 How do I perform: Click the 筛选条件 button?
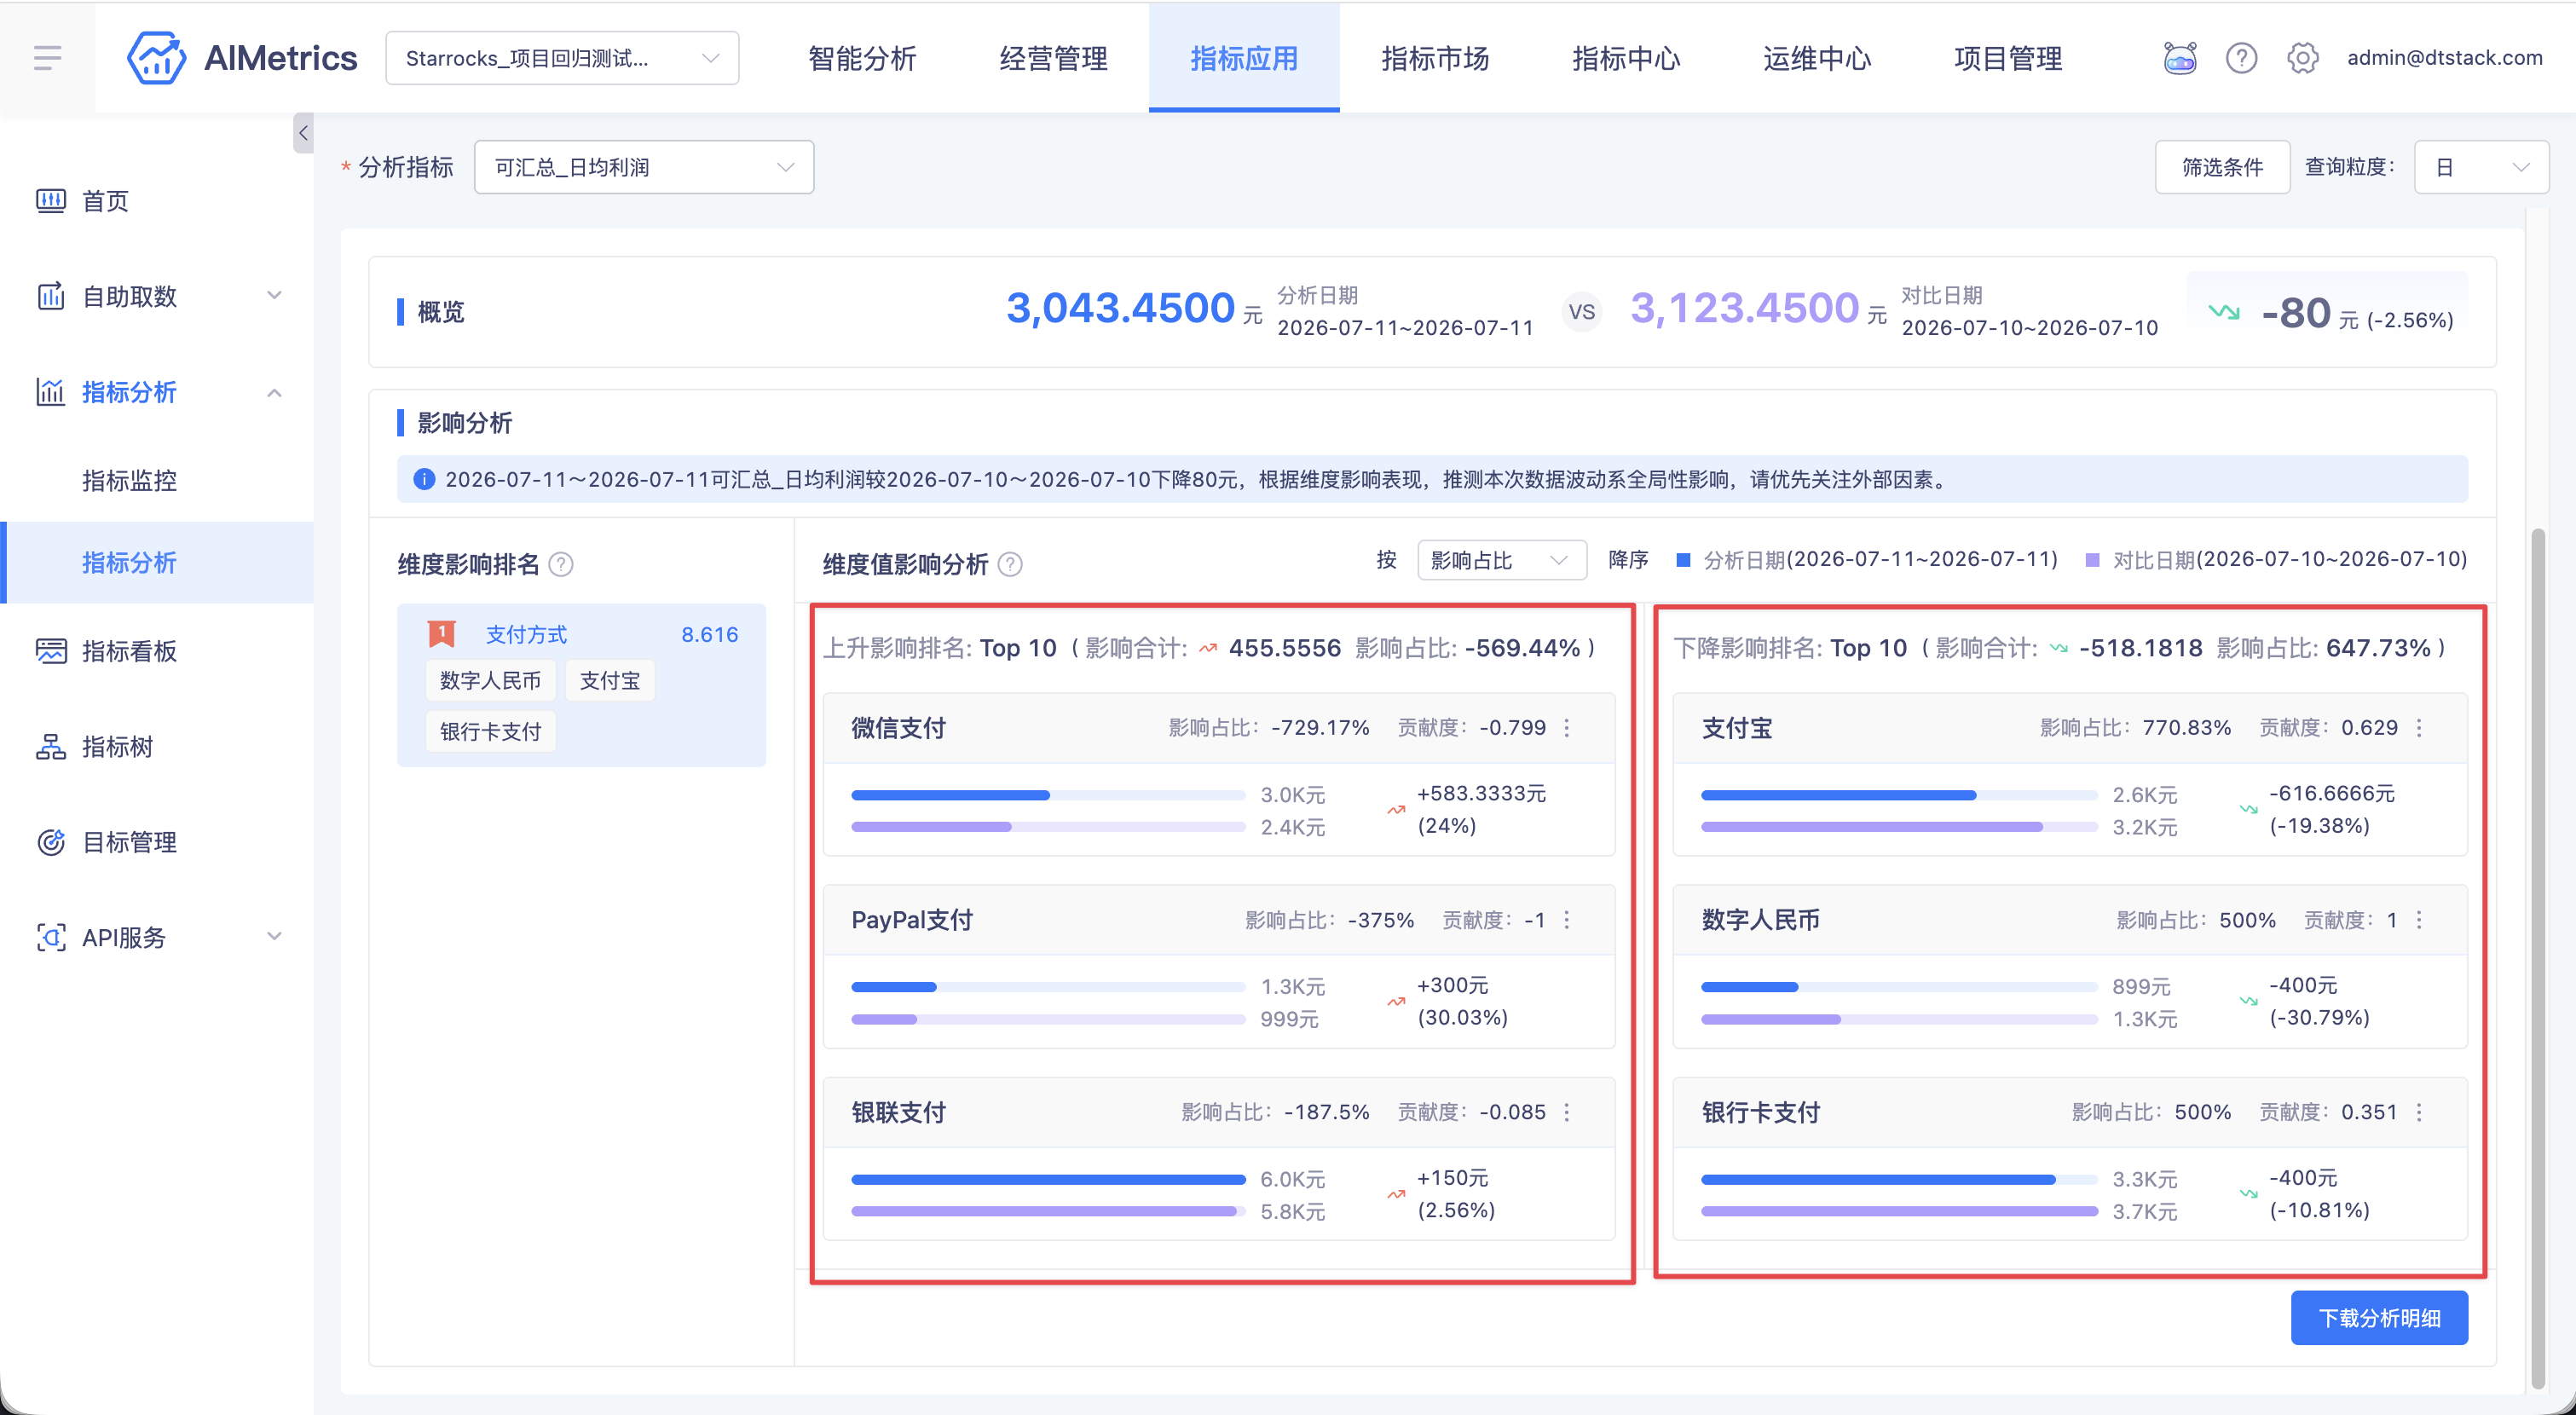2222,167
